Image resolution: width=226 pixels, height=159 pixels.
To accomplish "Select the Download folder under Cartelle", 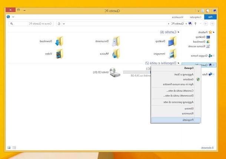I will (x=51, y=41).
